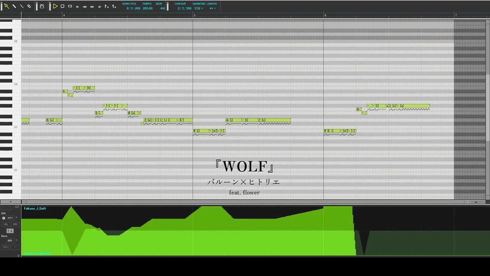Click the rewind button
490x276 pixels.
(x=85, y=7)
